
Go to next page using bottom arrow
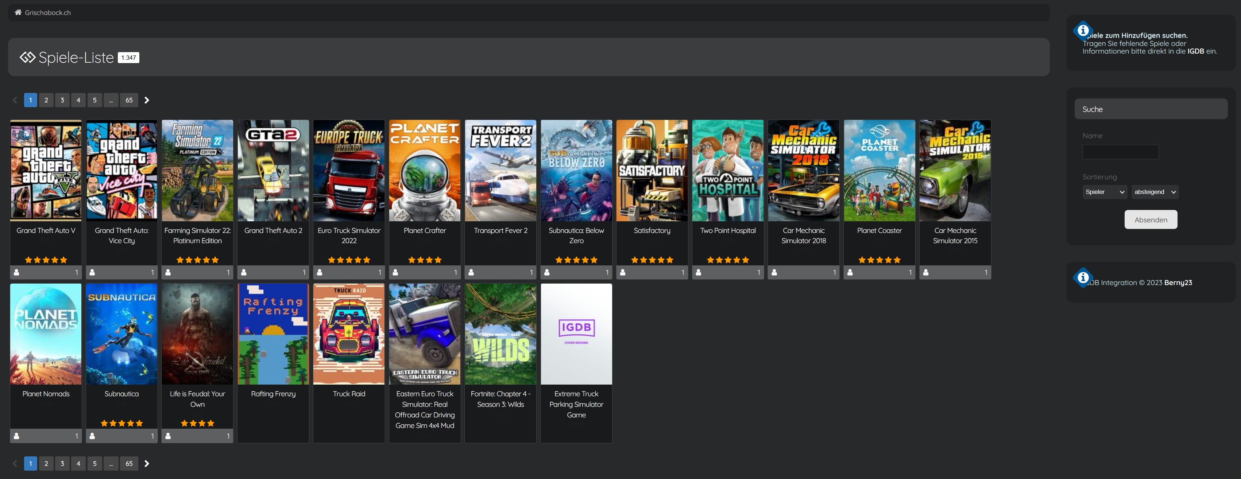[x=147, y=464]
